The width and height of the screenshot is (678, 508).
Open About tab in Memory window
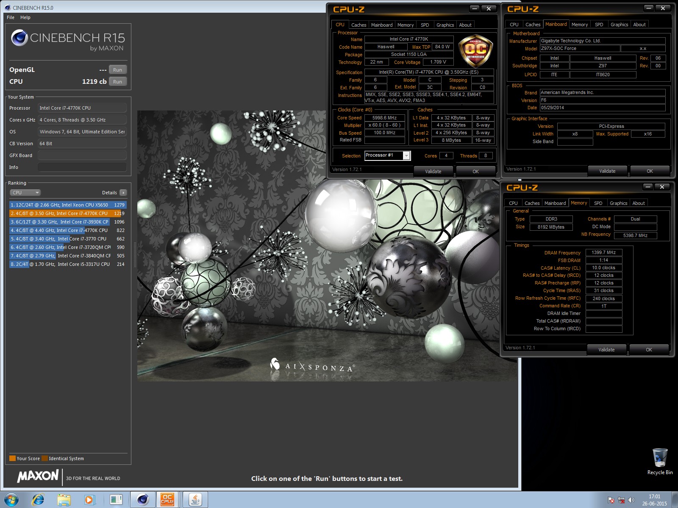(639, 203)
